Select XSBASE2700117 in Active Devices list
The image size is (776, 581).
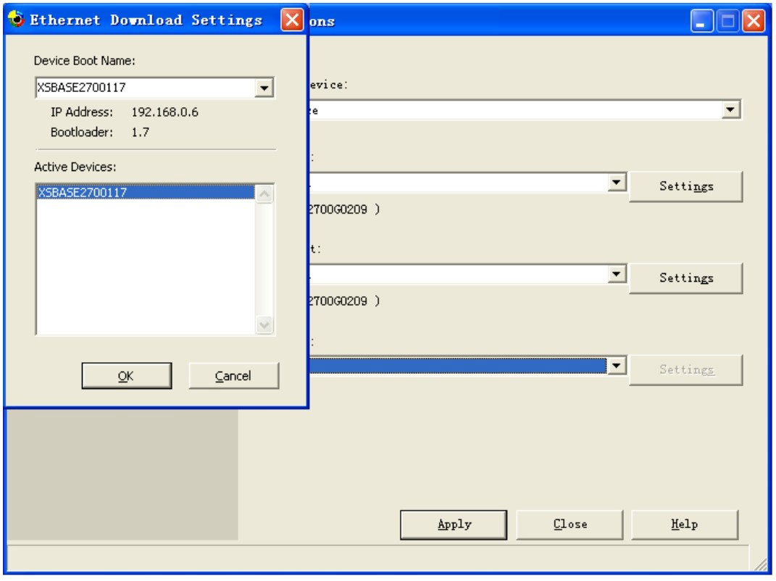tap(146, 193)
